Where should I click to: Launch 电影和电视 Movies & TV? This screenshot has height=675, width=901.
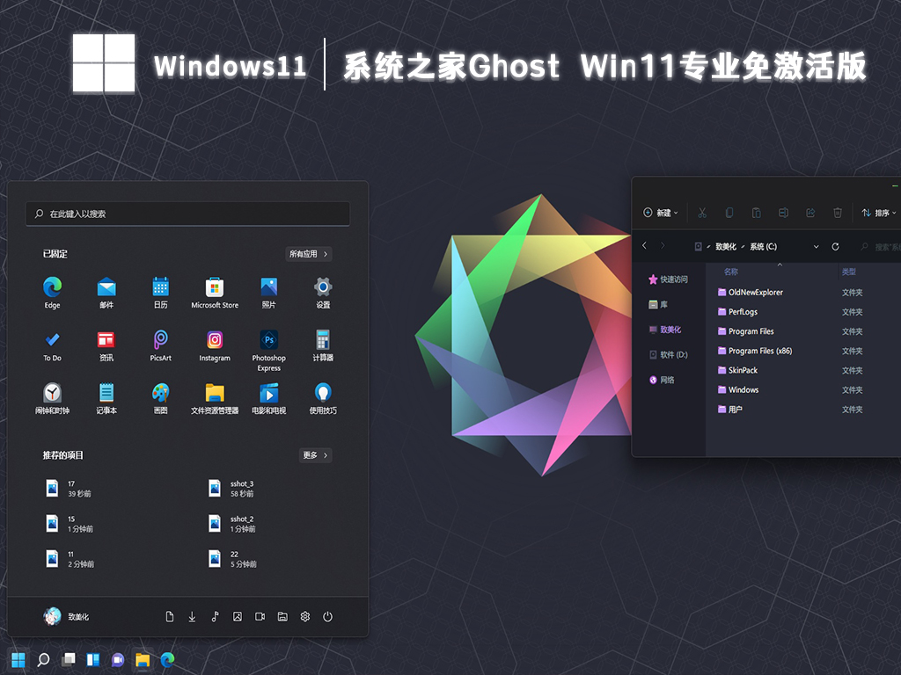click(x=269, y=398)
